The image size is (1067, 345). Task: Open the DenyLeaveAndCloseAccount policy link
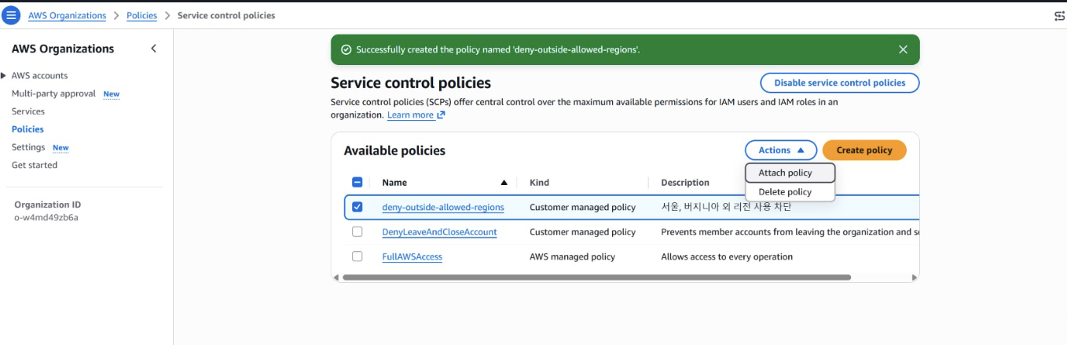click(x=439, y=232)
